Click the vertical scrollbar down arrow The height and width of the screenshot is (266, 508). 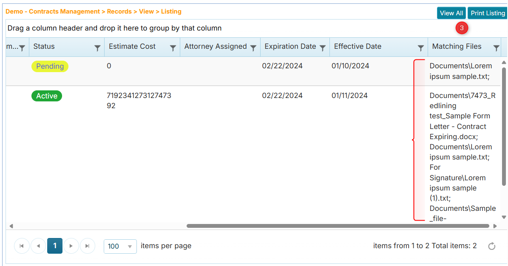(x=504, y=216)
